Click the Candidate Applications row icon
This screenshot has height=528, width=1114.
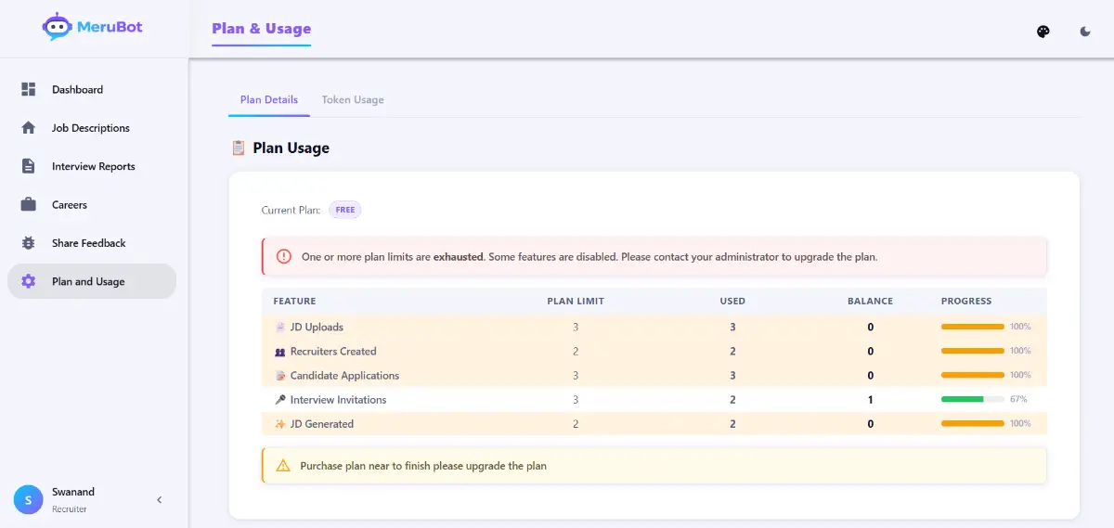coord(280,376)
